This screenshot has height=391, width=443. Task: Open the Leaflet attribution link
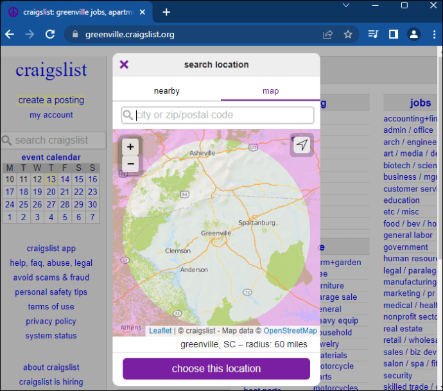click(161, 331)
